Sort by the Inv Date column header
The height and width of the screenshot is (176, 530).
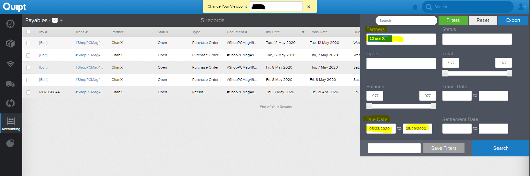[273, 32]
